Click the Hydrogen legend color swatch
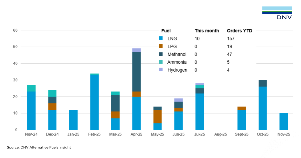This screenshot has height=158, width=301. [161, 70]
